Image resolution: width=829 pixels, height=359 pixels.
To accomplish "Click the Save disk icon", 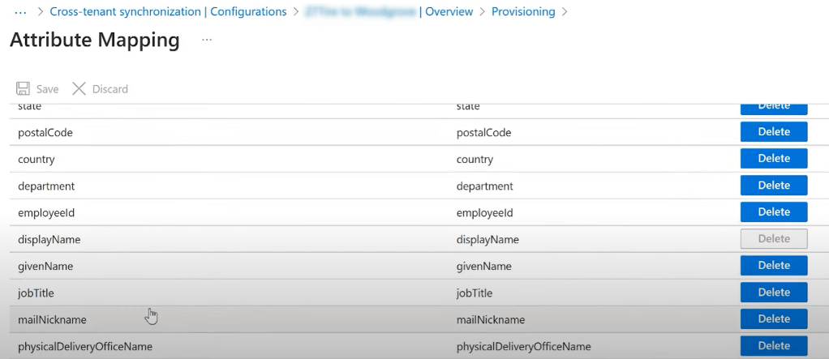I will click(x=24, y=89).
